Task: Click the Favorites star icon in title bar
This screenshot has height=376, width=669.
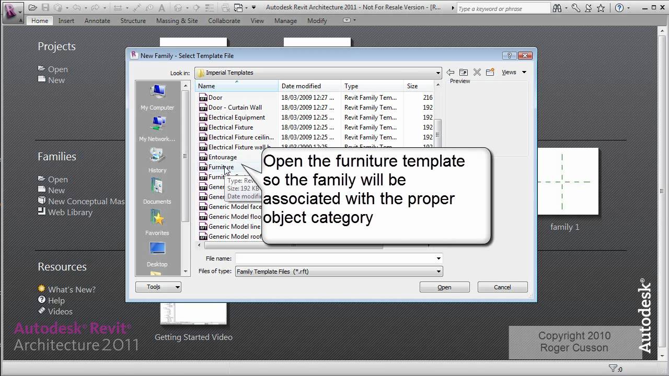Action: click(x=601, y=8)
